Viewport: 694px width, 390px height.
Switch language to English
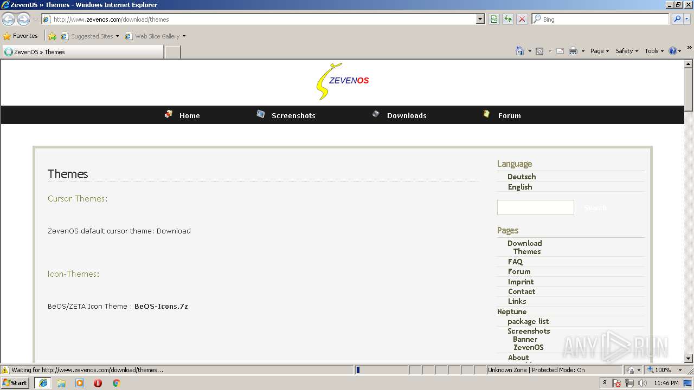click(520, 187)
